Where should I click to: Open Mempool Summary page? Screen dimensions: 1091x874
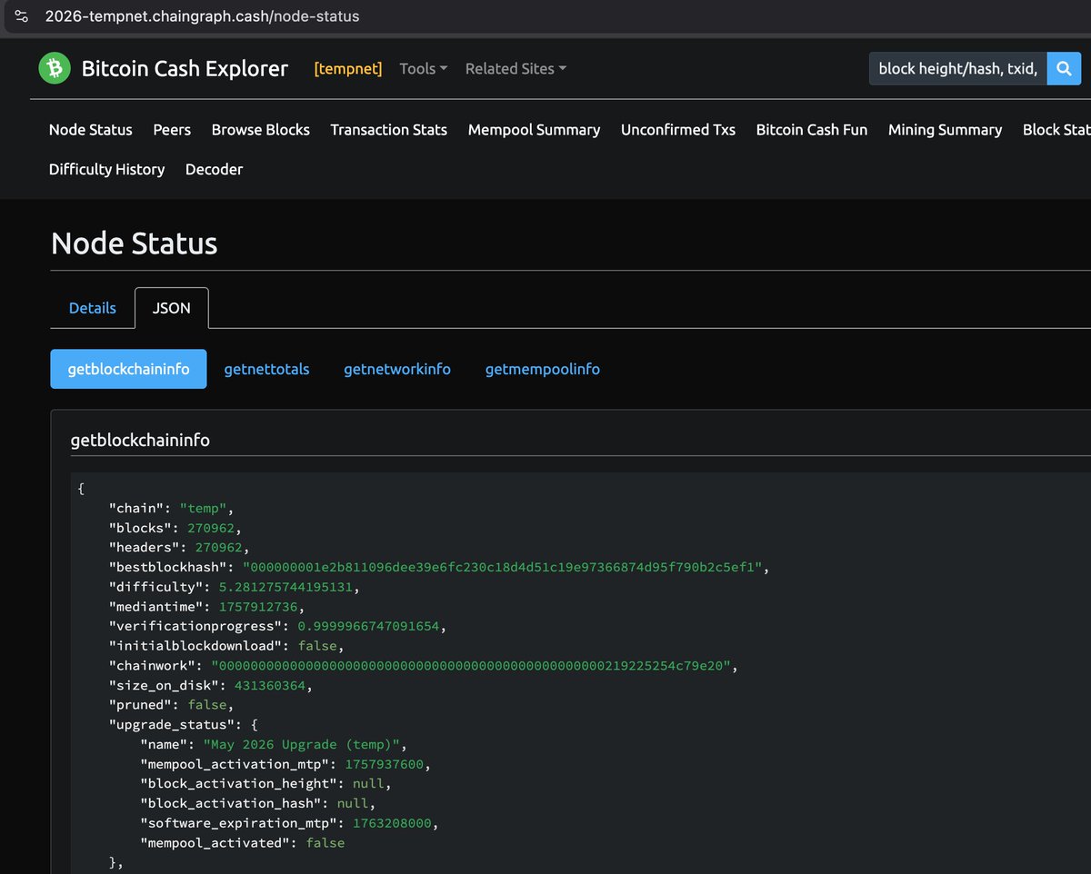(x=534, y=130)
